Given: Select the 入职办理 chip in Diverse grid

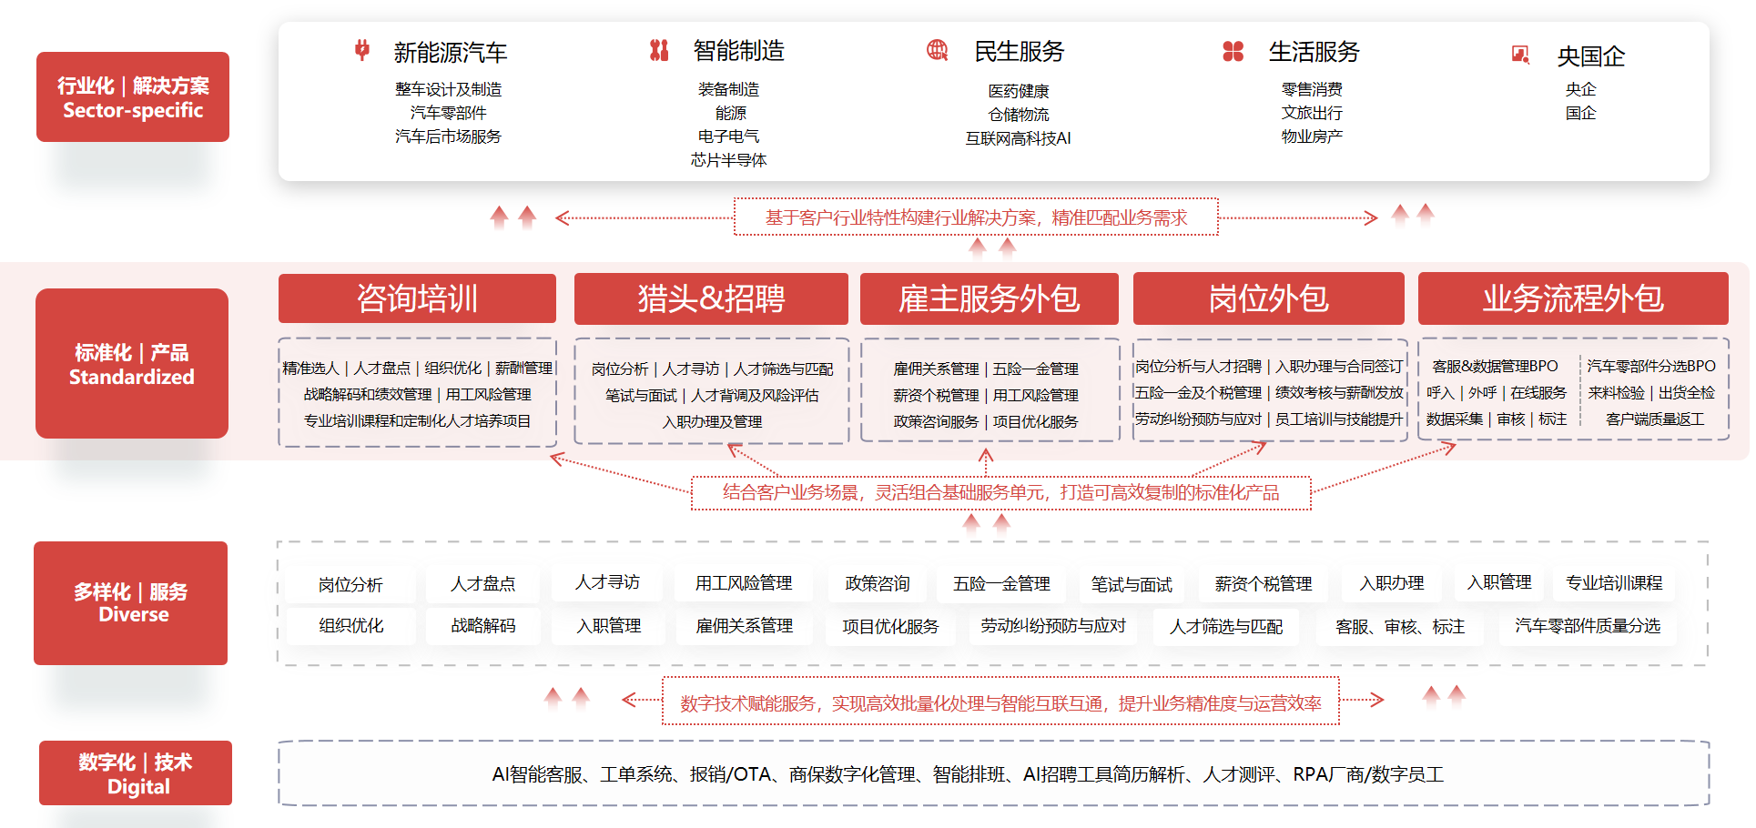Looking at the screenshot, I should point(1392,583).
